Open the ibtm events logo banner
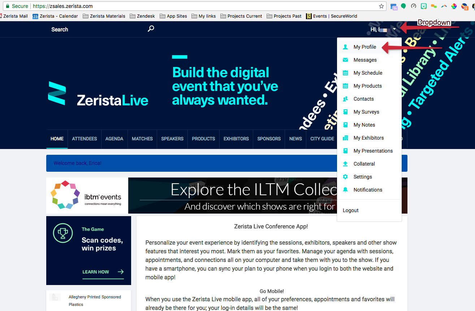Viewport: 475px width, 311px height. click(87, 196)
